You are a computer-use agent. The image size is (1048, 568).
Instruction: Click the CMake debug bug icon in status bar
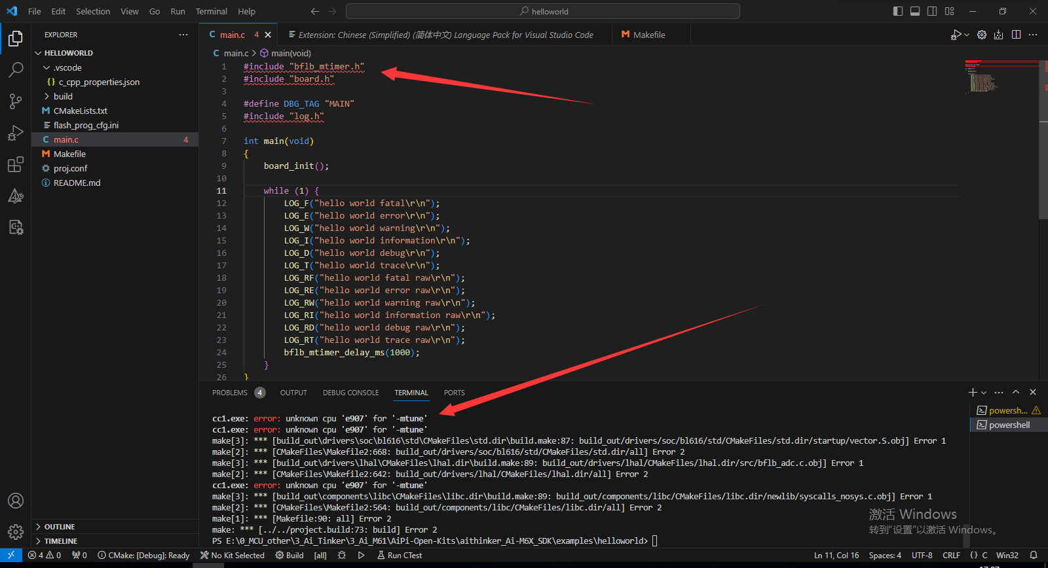[x=341, y=555]
